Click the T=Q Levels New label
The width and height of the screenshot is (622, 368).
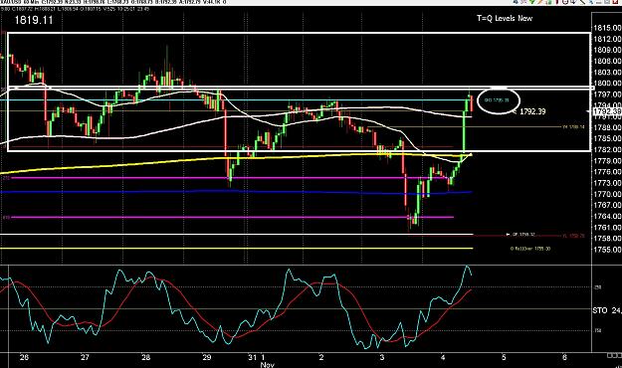[x=505, y=18]
